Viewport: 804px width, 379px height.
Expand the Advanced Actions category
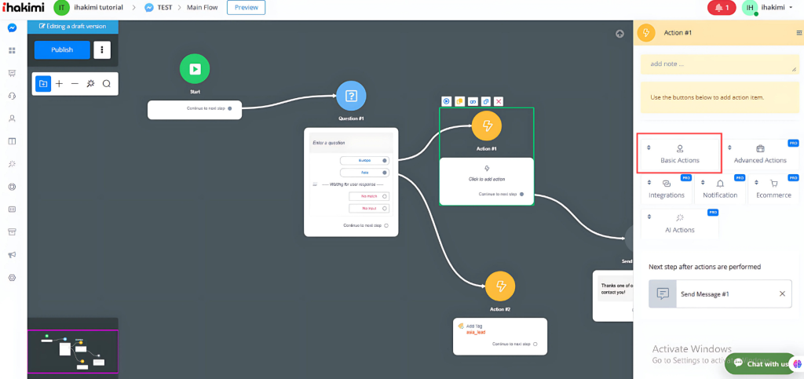click(759, 154)
